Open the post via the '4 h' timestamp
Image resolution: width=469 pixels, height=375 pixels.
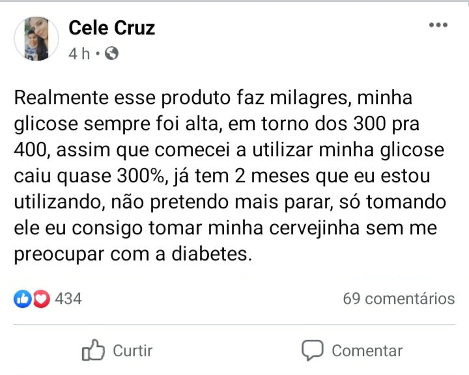click(x=79, y=54)
